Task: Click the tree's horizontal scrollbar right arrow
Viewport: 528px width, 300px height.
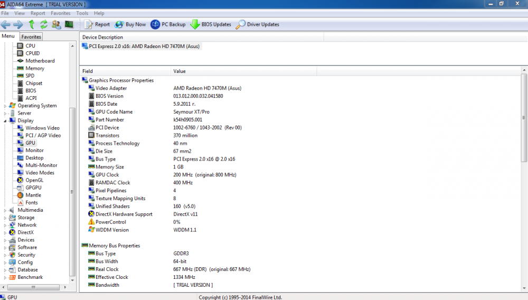Action: (x=65, y=287)
